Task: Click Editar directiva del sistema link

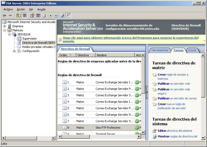Action: (x=175, y=131)
